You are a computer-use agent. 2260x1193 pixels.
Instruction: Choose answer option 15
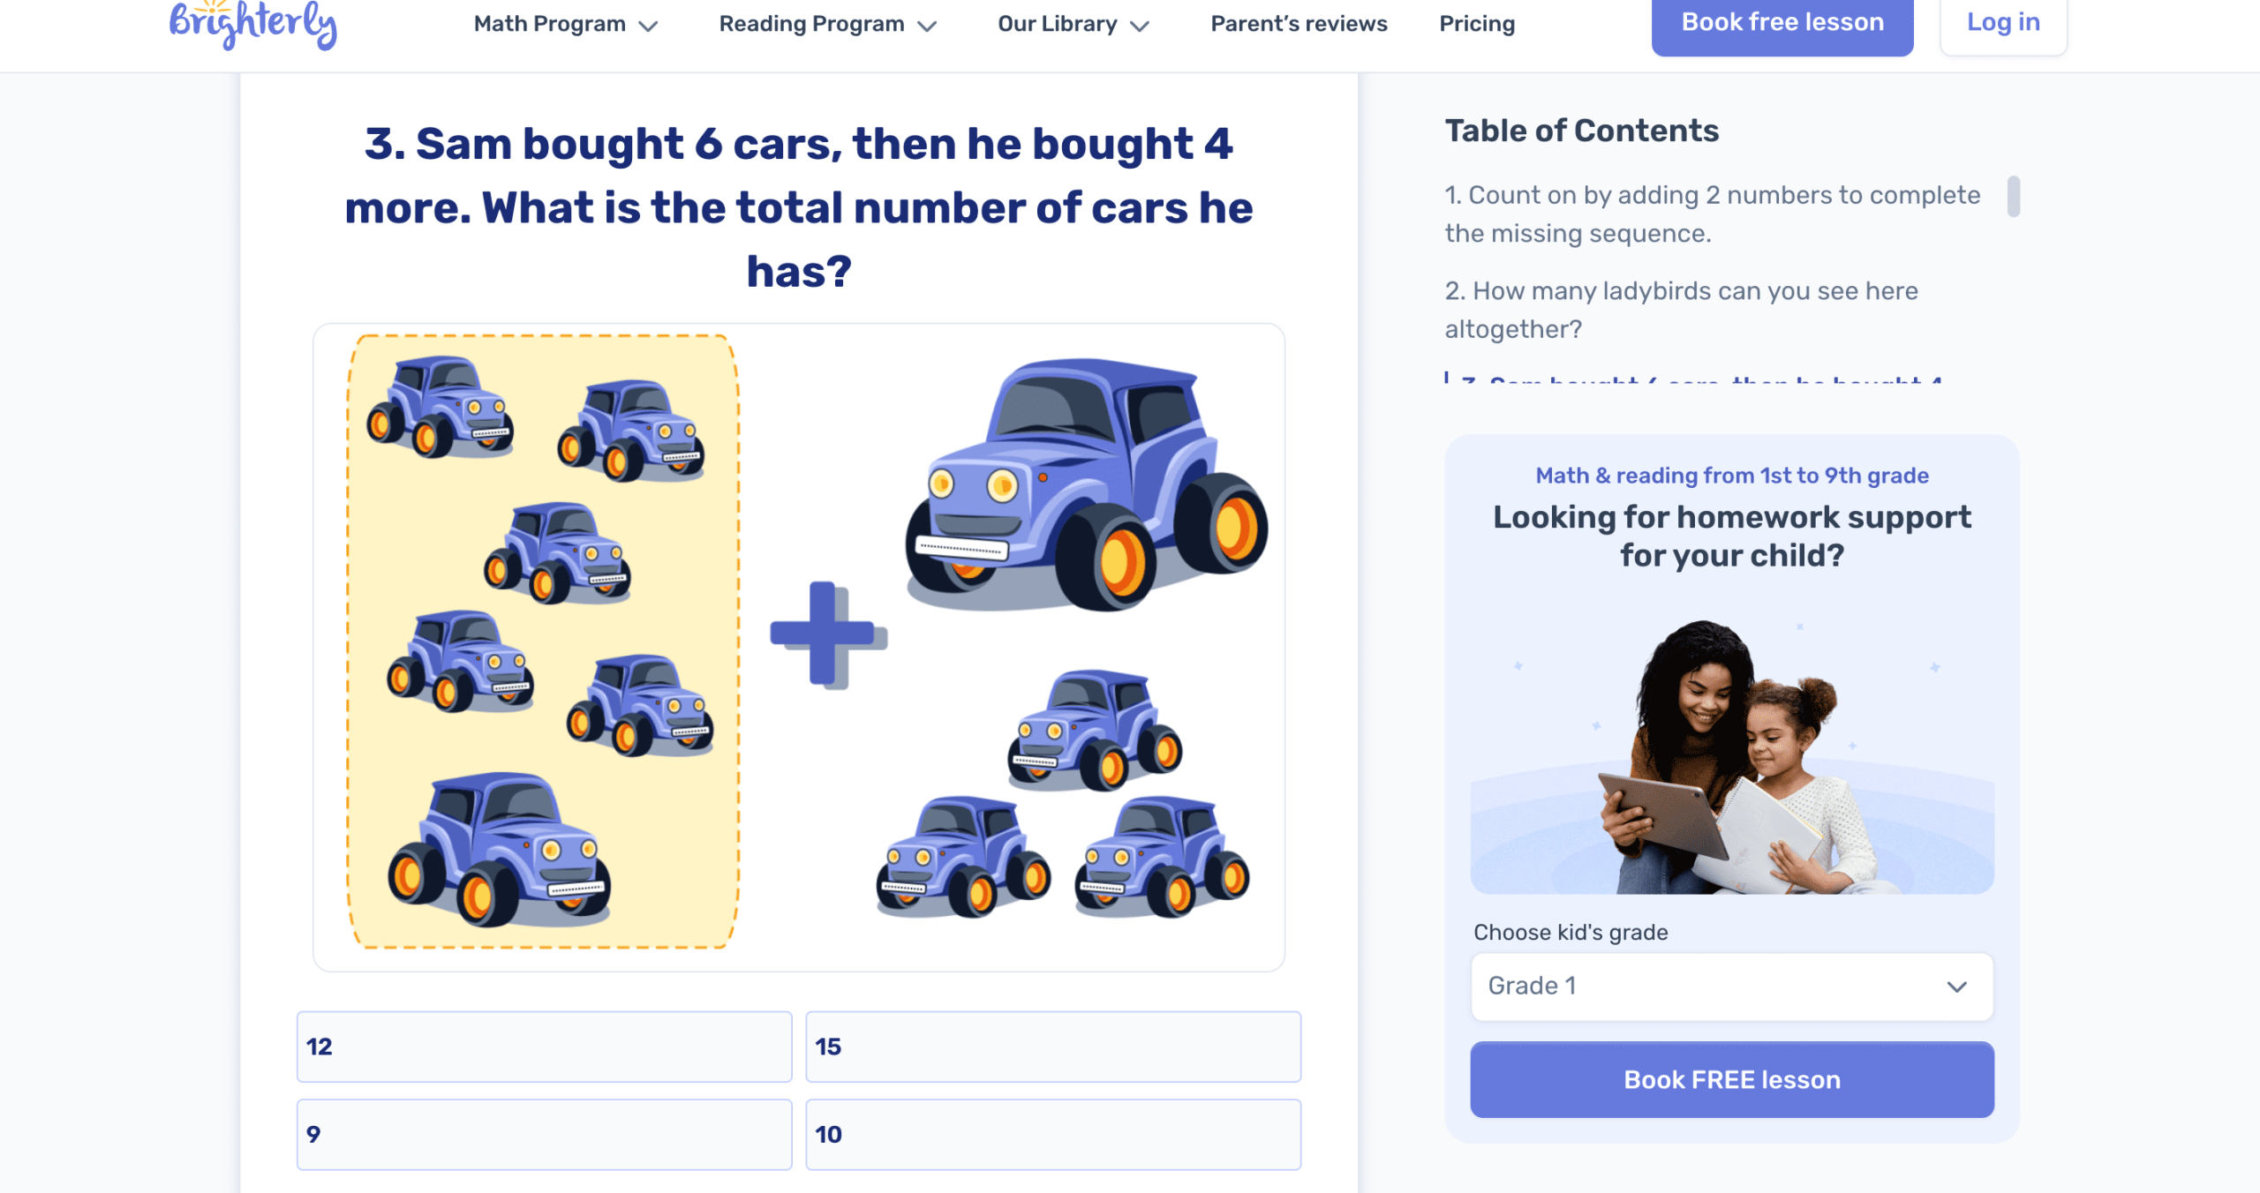click(1052, 1047)
